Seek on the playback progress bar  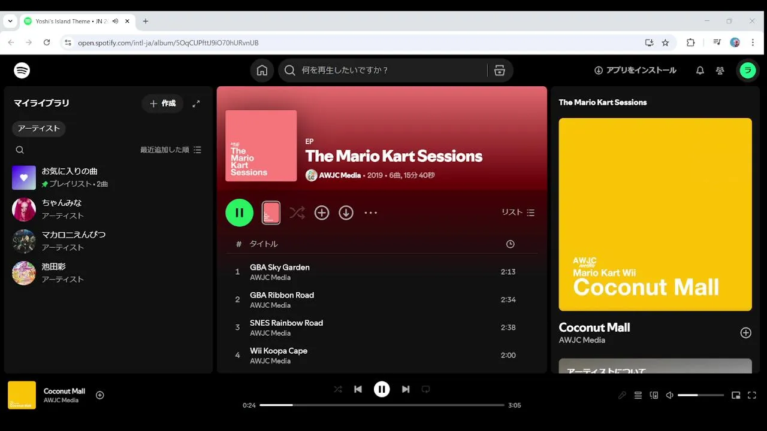click(x=382, y=405)
